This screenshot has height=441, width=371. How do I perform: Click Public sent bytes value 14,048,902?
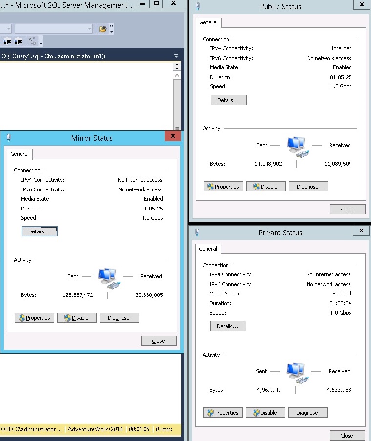268,164
